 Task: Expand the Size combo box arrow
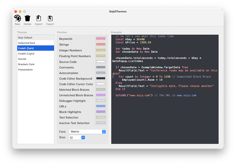coord(83,137)
